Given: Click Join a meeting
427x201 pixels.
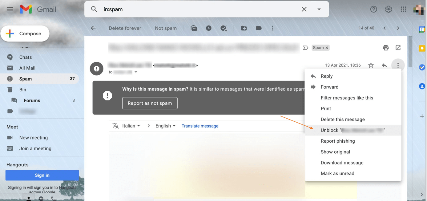Looking at the screenshot, I should (x=35, y=148).
